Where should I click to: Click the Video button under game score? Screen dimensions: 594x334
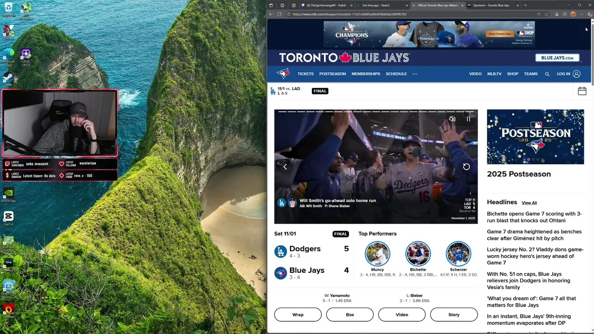point(402,315)
